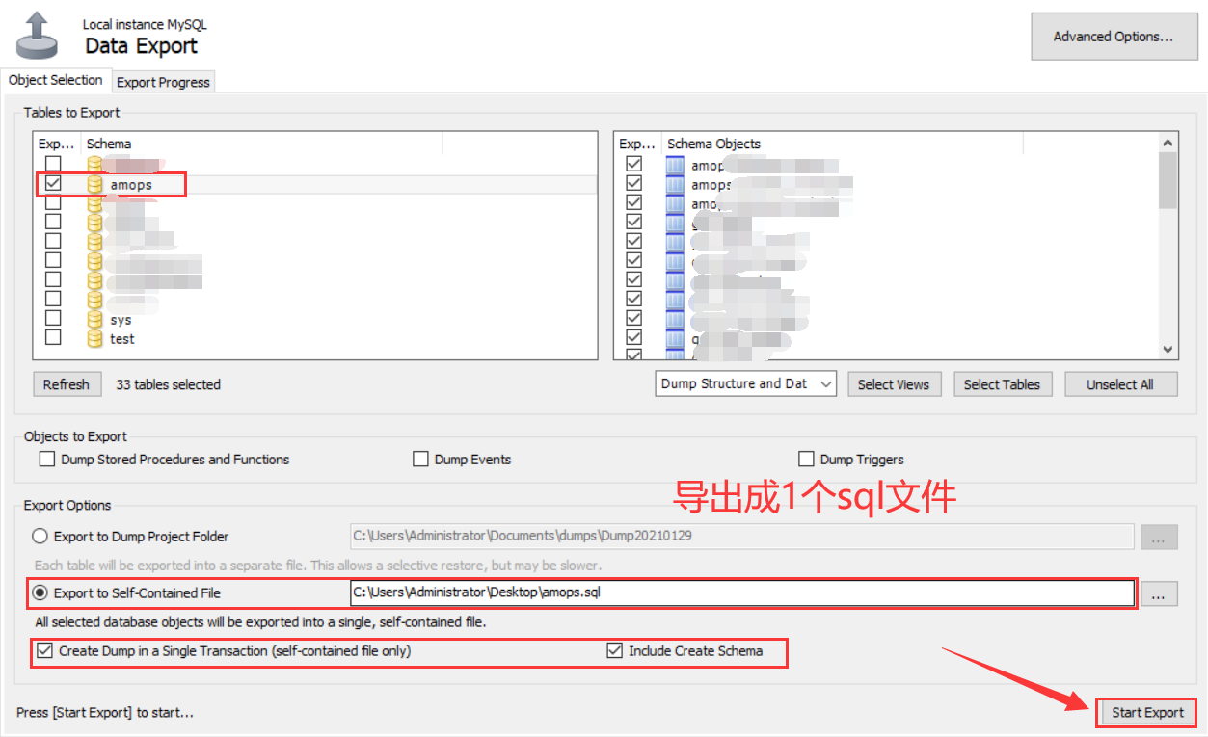Viewport: 1208px width, 737px height.
Task: Click the table icon of the last visible schema object
Action: click(673, 337)
